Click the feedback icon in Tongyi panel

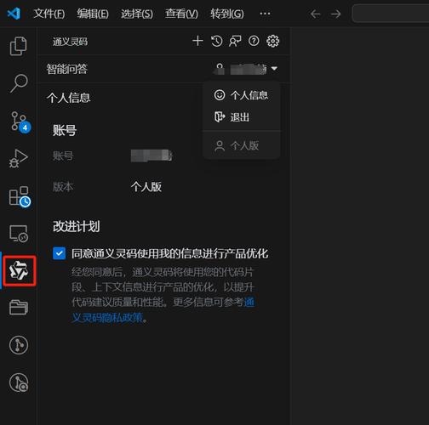(x=235, y=41)
